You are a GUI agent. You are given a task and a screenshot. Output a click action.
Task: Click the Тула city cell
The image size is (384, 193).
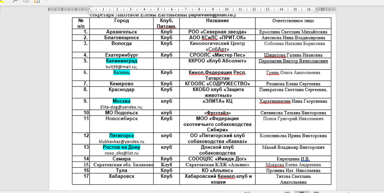(x=121, y=170)
